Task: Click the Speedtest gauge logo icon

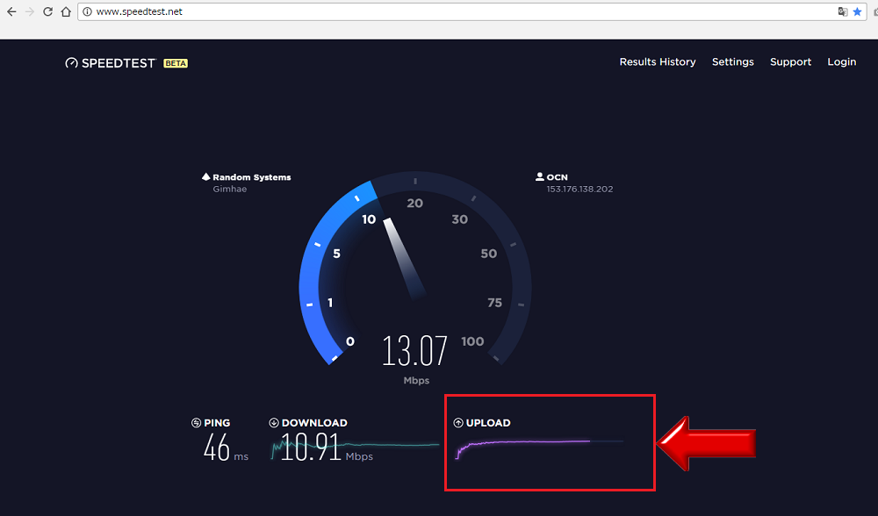Action: pyautogui.click(x=71, y=63)
